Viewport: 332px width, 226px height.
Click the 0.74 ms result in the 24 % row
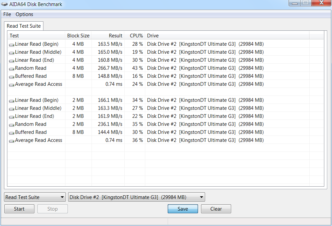(114, 84)
